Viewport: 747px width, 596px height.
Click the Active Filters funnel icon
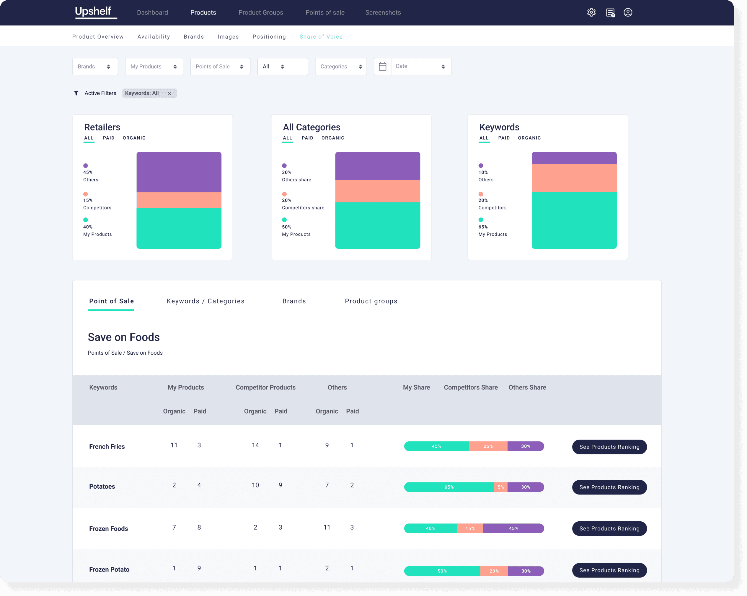coord(76,93)
